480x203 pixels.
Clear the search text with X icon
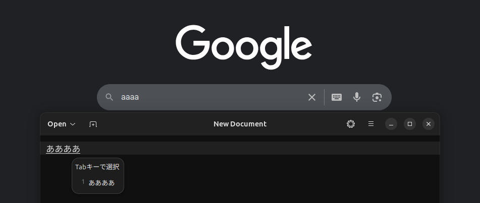311,97
